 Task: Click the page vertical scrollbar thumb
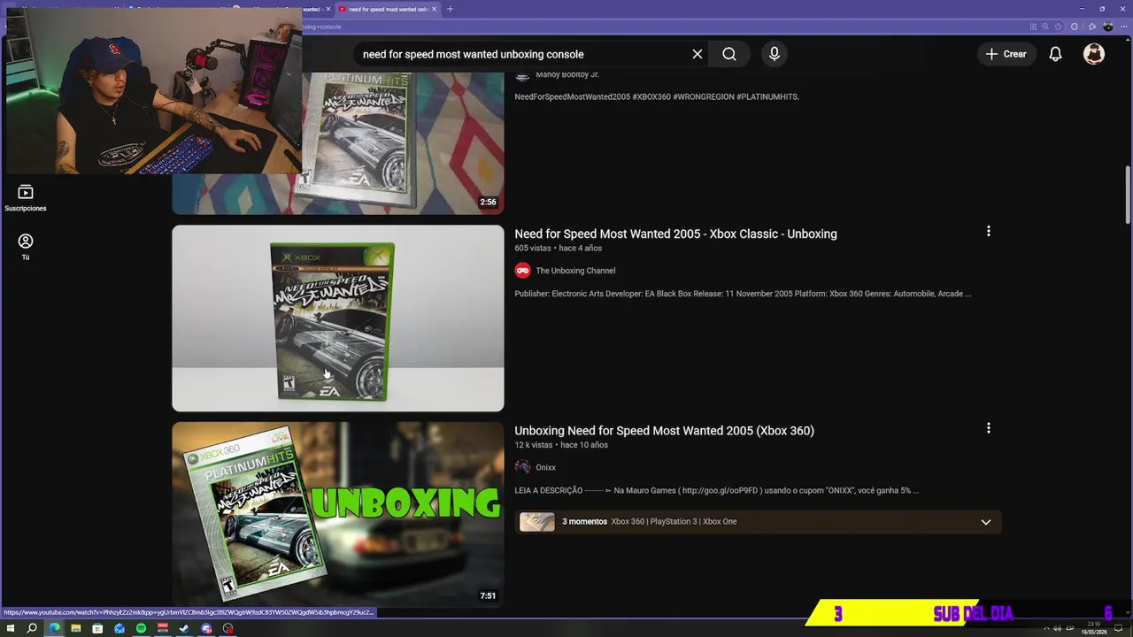1127,195
